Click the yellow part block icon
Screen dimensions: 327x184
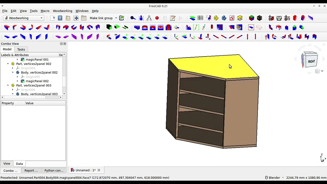pos(216,18)
